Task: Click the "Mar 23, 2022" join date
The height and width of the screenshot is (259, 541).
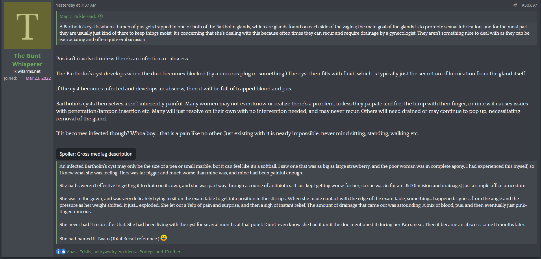Action: (38, 78)
